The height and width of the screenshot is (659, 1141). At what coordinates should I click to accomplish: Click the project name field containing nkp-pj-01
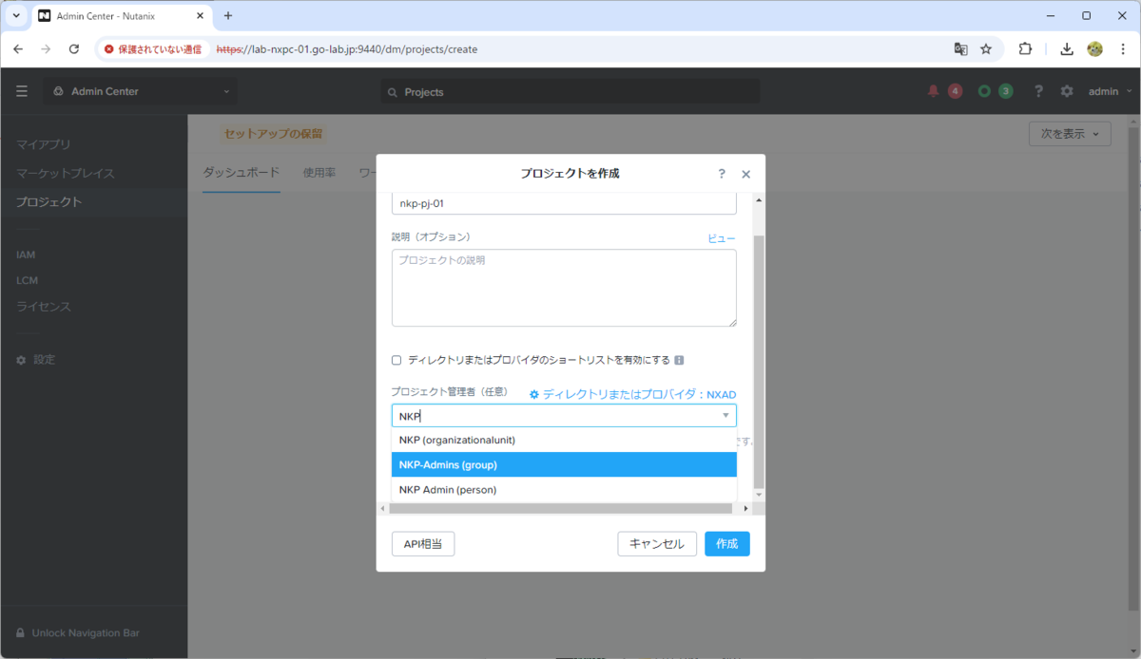pyautogui.click(x=564, y=202)
